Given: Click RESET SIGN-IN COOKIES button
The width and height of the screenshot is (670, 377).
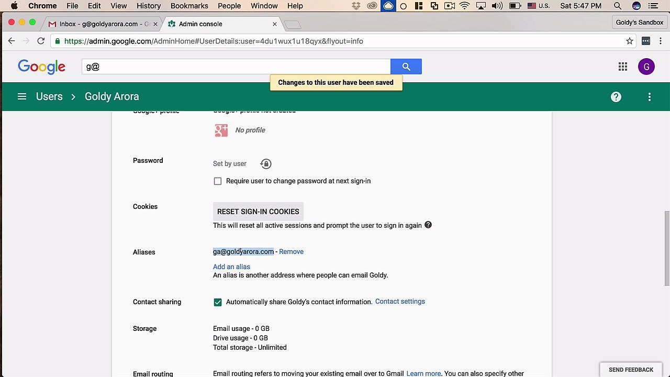Looking at the screenshot, I should (x=258, y=212).
